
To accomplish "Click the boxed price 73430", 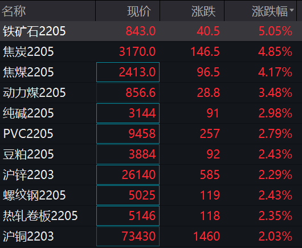I will [128, 236].
